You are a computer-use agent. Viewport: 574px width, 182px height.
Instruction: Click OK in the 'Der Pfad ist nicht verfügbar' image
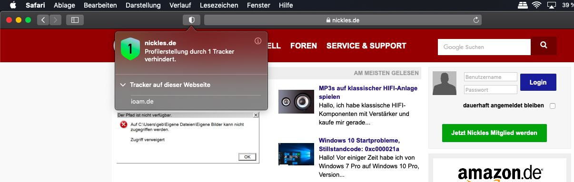[247, 157]
